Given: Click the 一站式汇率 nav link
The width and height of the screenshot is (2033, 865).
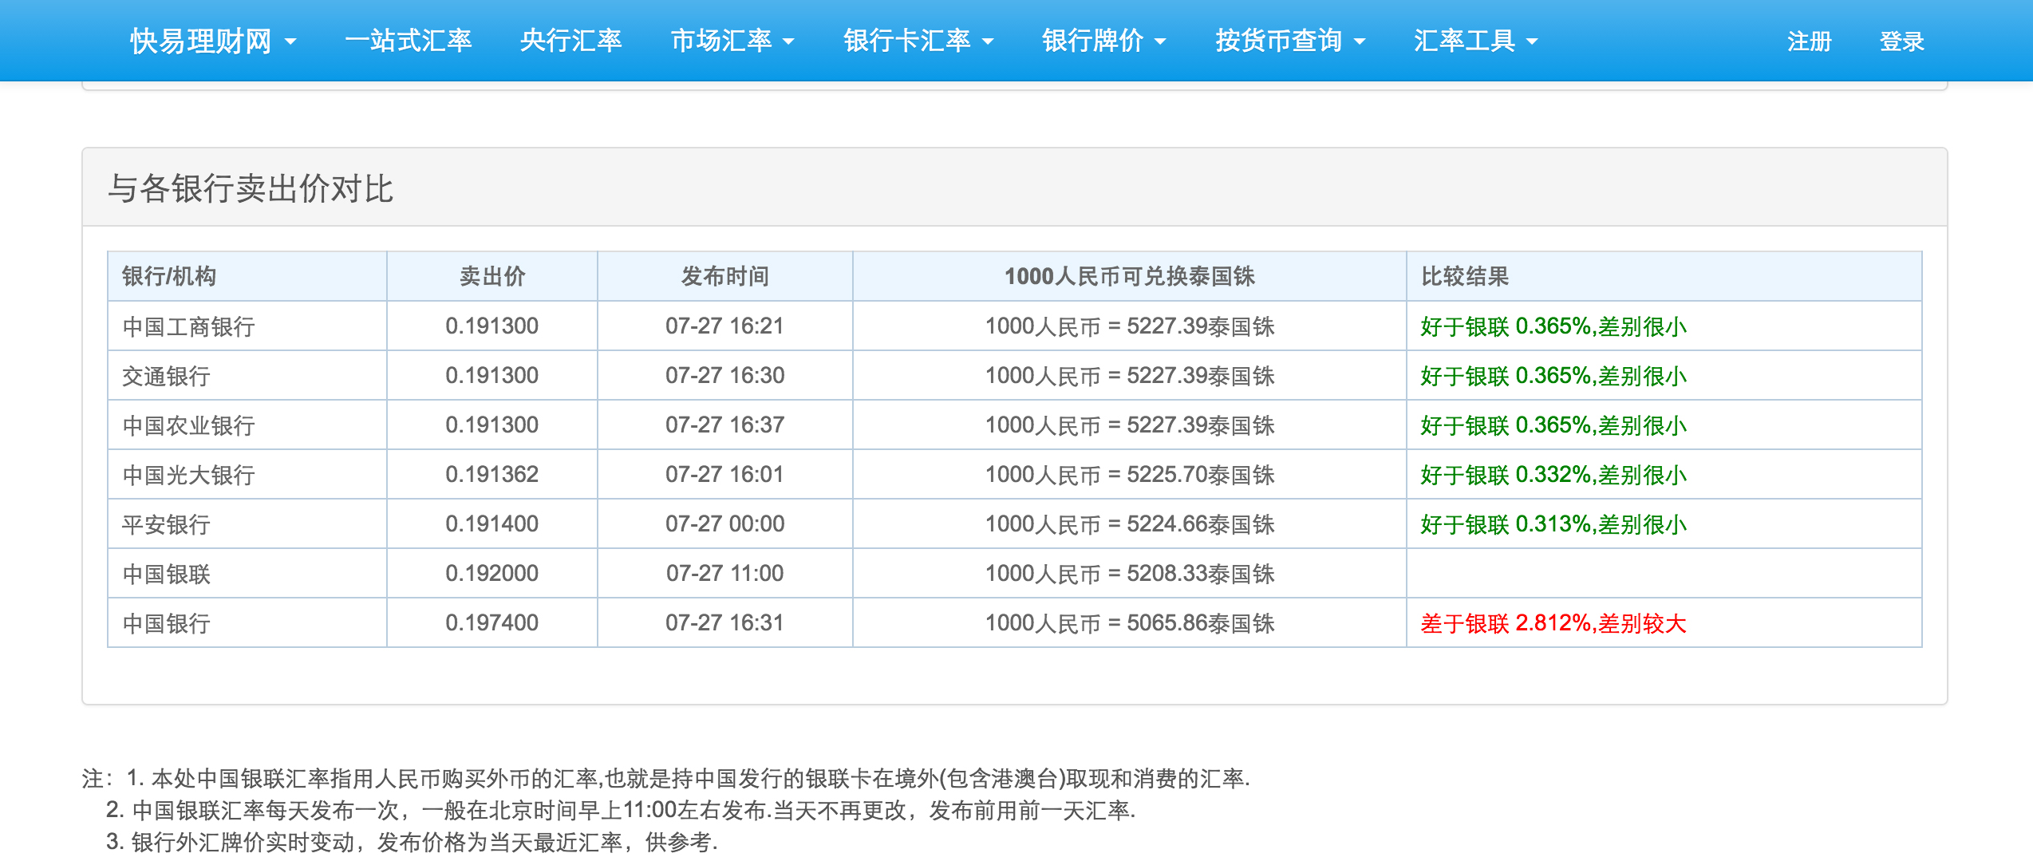Looking at the screenshot, I should click(x=408, y=41).
